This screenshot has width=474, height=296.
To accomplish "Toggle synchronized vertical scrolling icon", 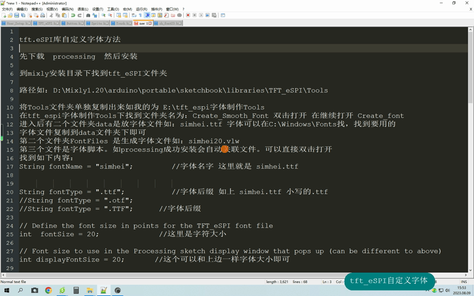I will (x=118, y=15).
